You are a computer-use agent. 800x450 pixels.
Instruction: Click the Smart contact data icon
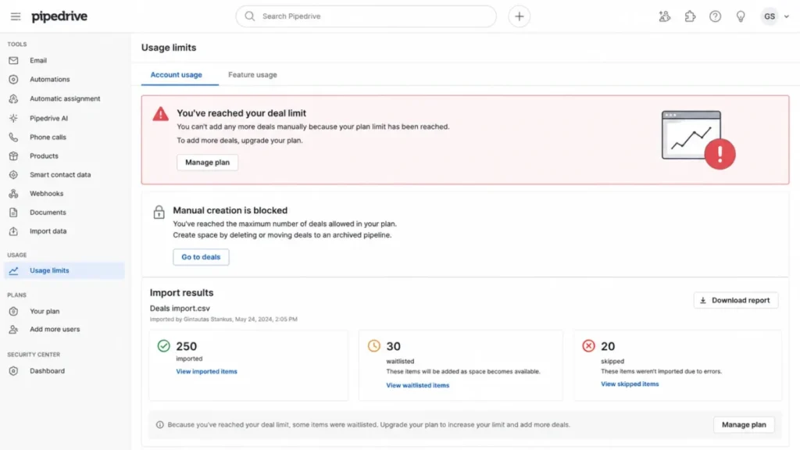click(x=13, y=174)
